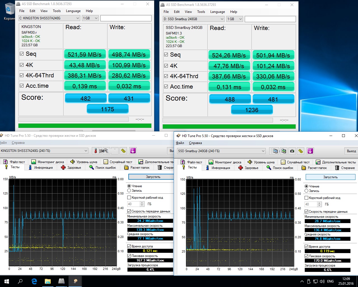Open Мониторинг диска tab in Smartbuy HD Tune

click(226, 162)
